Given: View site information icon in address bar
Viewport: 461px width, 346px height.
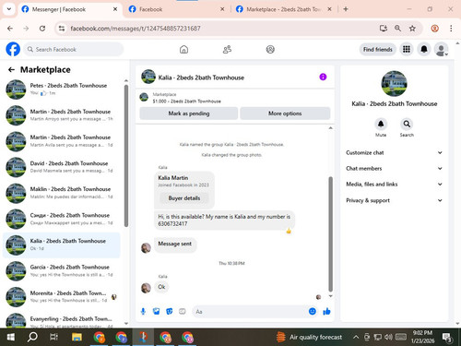Looking at the screenshot, I should click(62, 29).
